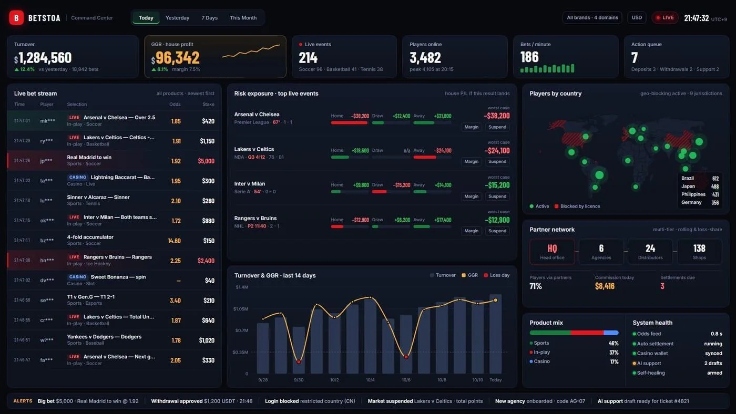Viewport: 736px width, 414px height.
Task: Switch to the Yesterday tab
Action: pos(177,18)
